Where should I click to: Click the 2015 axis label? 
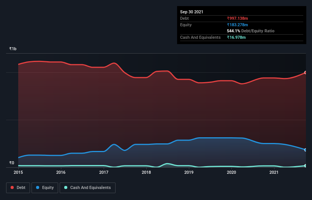tap(18, 172)
